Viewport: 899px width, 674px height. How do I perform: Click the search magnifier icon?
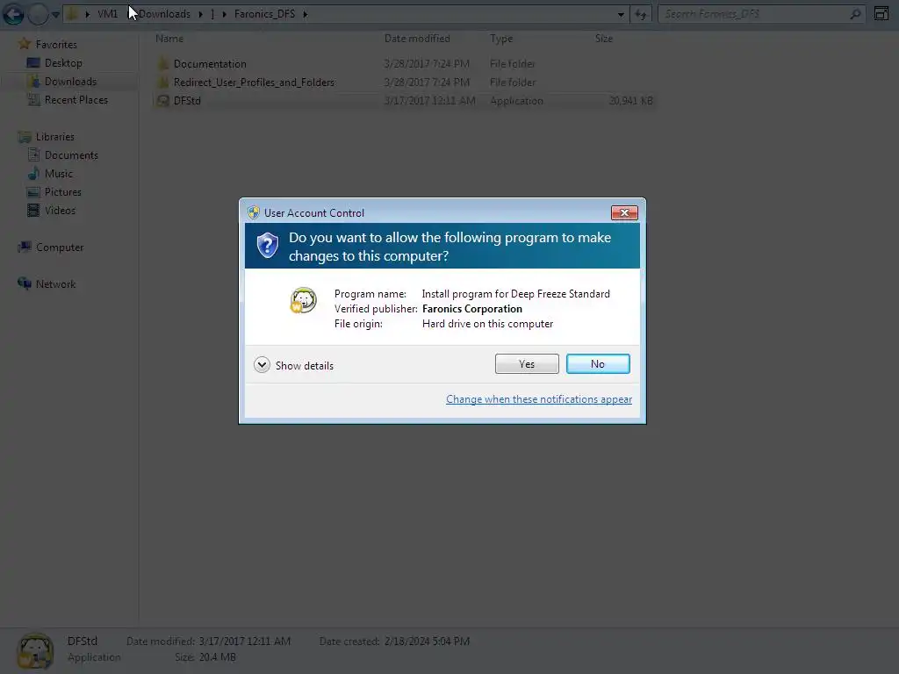coord(855,14)
